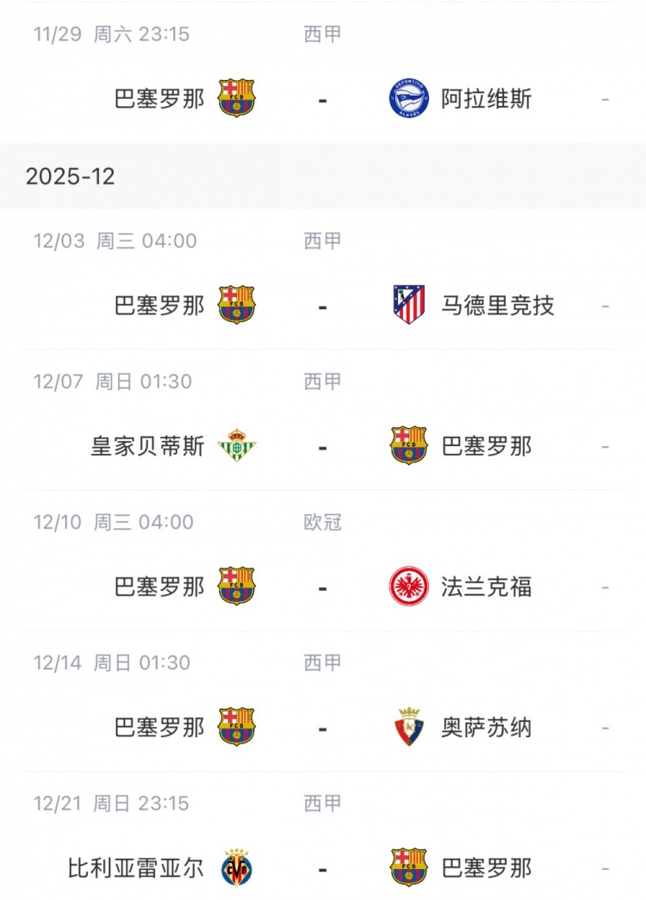Click the 12/03 周三 04:00 match date
Image resolution: width=646 pixels, height=900 pixels.
[115, 240]
